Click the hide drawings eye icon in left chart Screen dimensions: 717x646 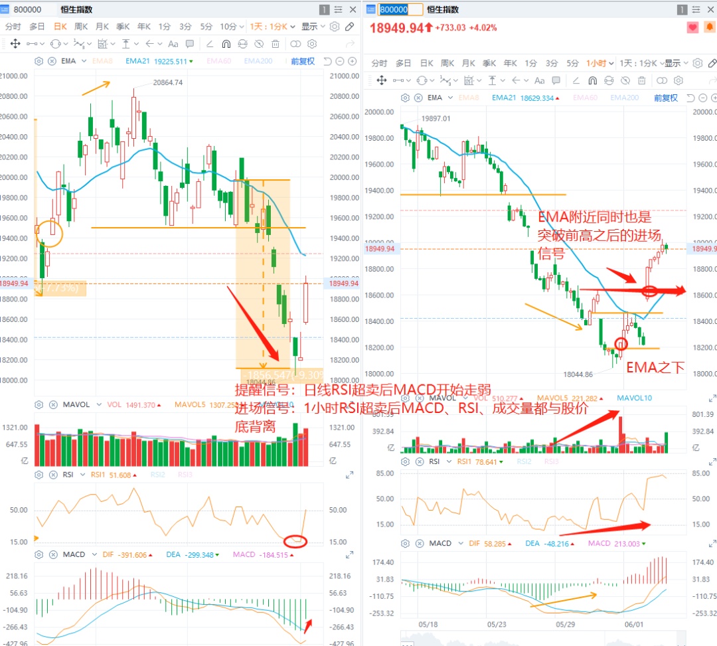(x=259, y=44)
